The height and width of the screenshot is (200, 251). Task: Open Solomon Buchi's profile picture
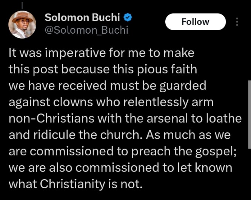(22, 24)
